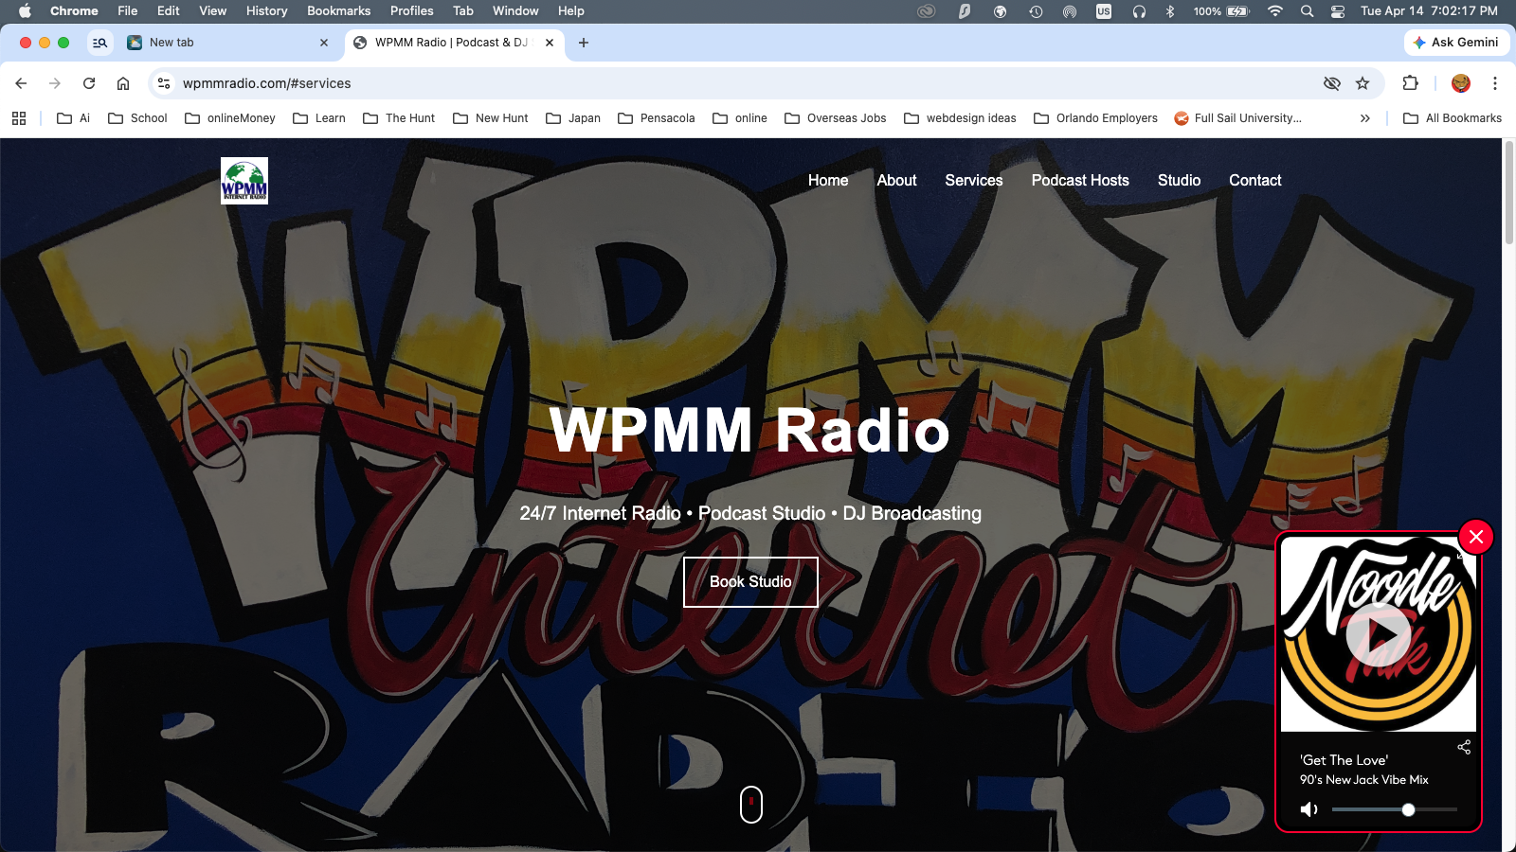Open the Extensions puzzle icon
This screenshot has height=852, width=1516.
[x=1411, y=83]
